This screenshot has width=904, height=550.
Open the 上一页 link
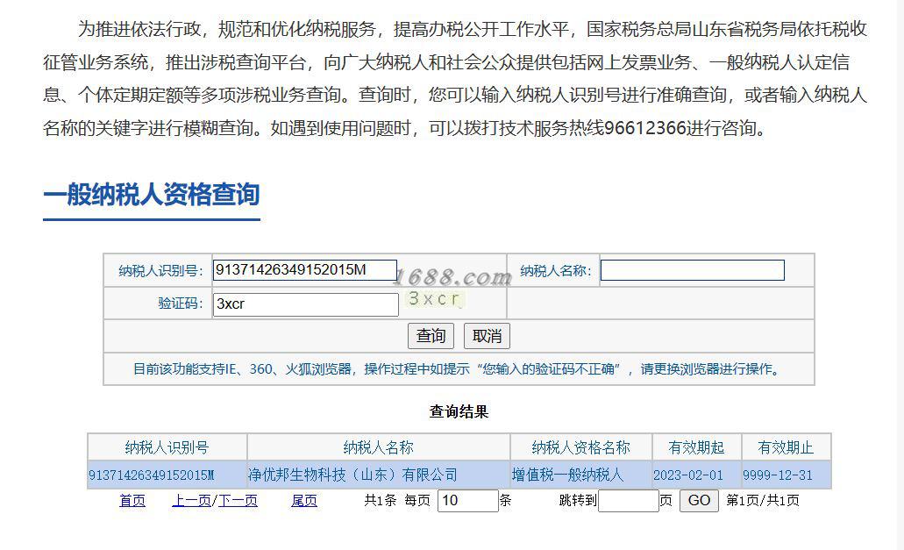click(x=191, y=500)
